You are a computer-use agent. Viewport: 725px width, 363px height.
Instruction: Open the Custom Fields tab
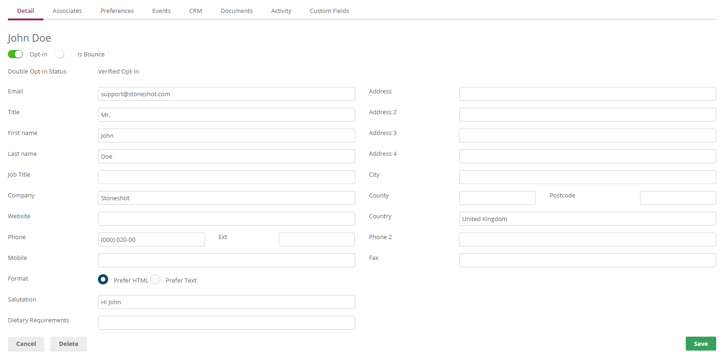tap(329, 11)
